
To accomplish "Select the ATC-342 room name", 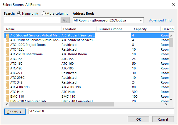I will pyautogui.click(x=16, y=82).
